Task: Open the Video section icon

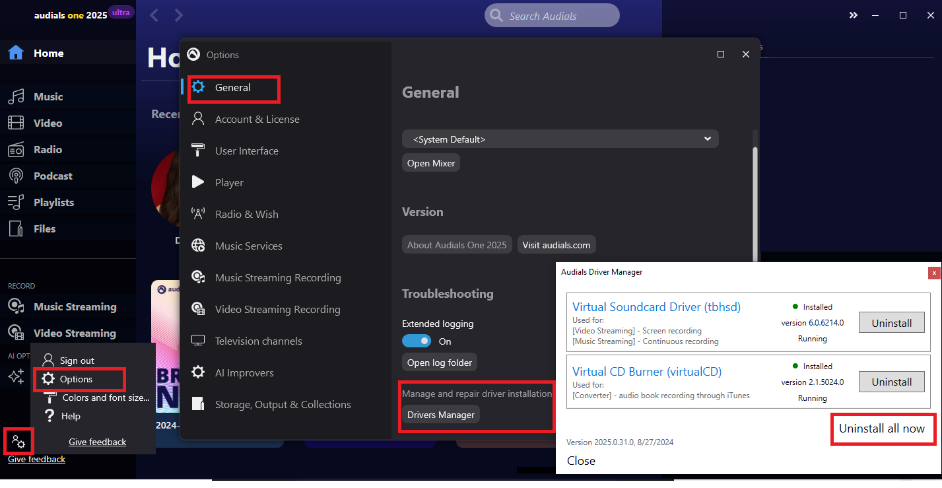Action: click(16, 123)
